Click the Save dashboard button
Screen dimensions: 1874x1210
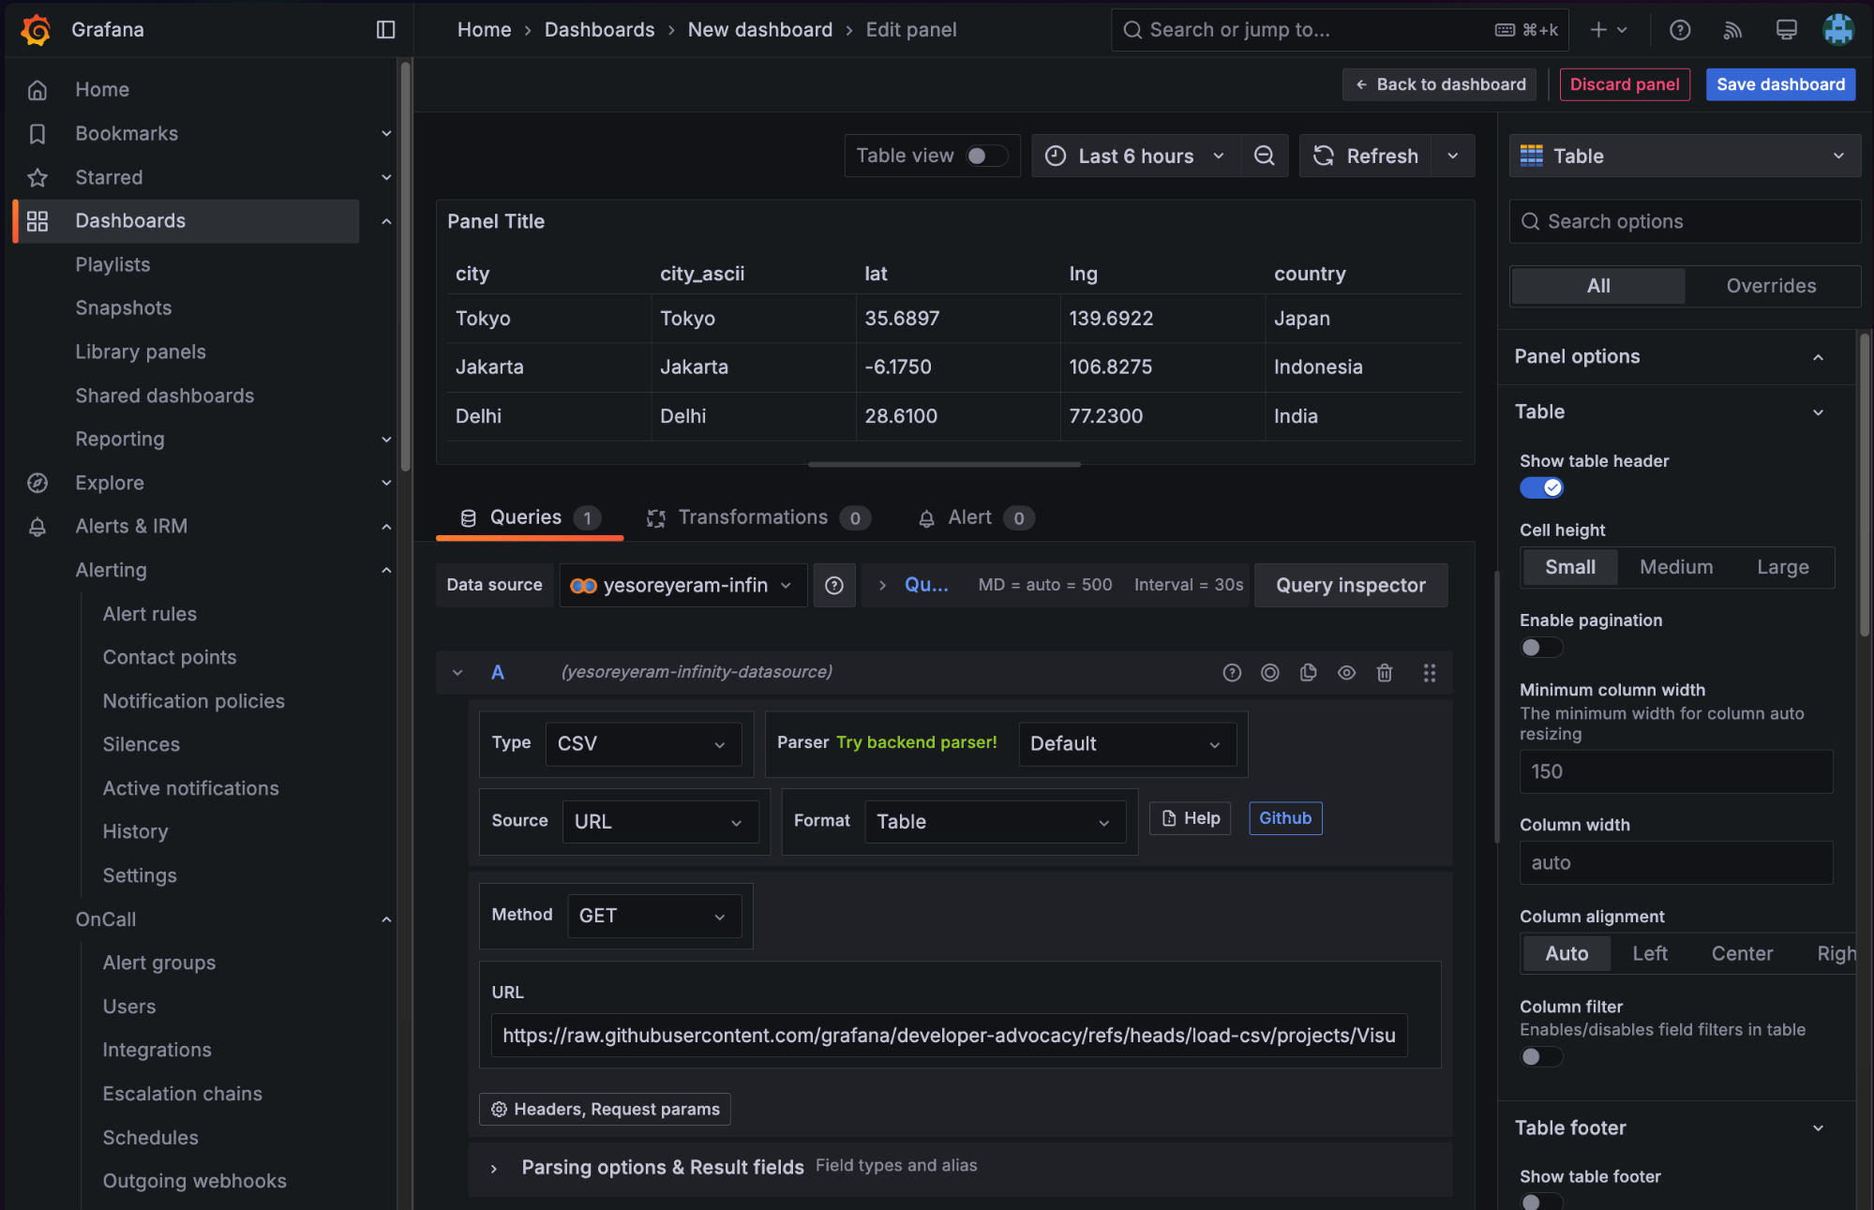(x=1779, y=84)
